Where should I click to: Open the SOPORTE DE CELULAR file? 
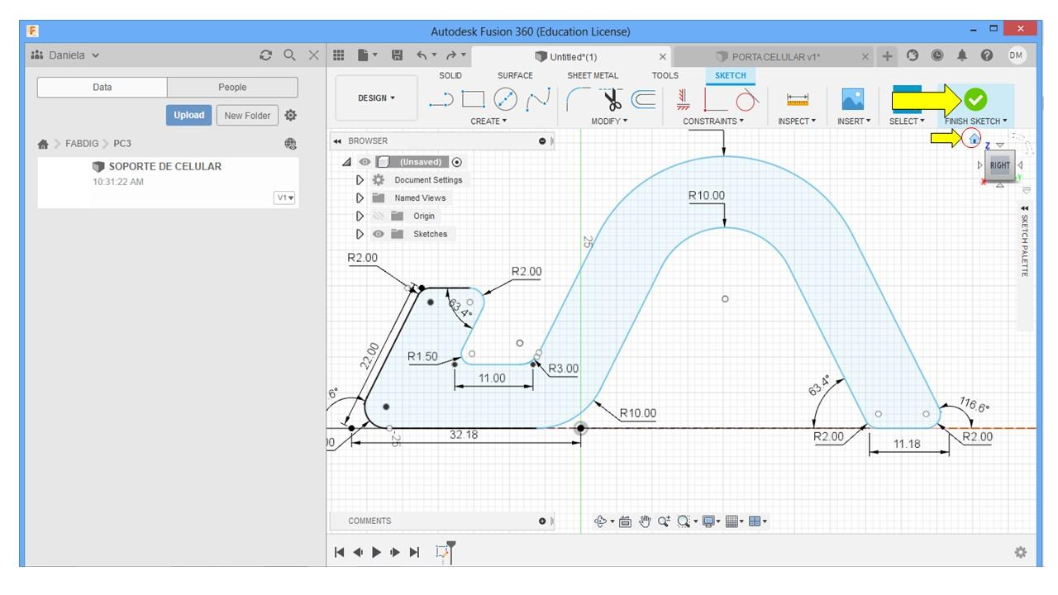[165, 166]
